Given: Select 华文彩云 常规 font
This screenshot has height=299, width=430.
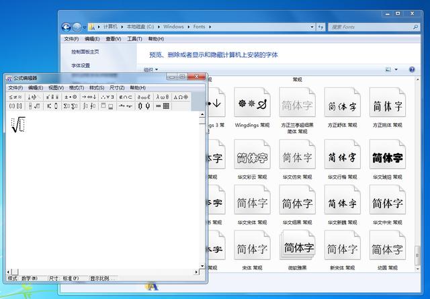Looking at the screenshot, I should pos(252,159).
